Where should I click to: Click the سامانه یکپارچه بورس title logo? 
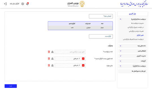[x=134, y=4]
